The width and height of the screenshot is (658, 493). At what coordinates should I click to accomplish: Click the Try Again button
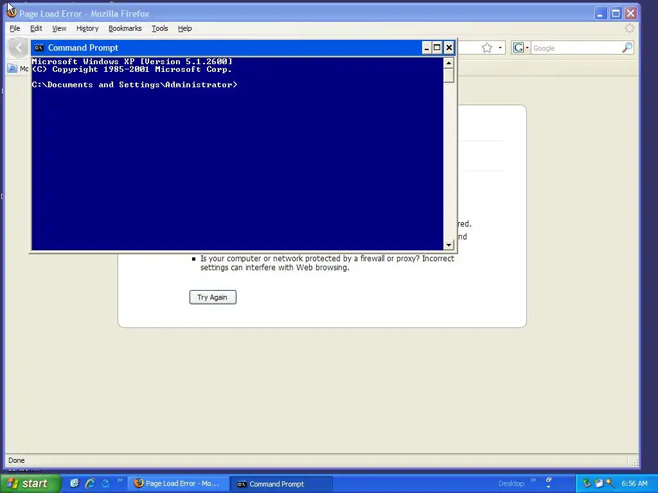pyautogui.click(x=213, y=297)
